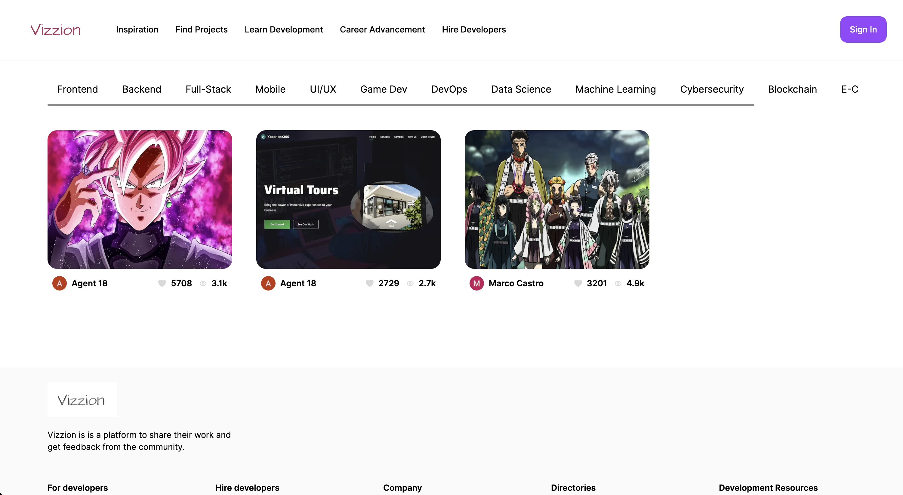Image resolution: width=903 pixels, height=495 pixels.
Task: Open the Learn Development nav link
Action: [284, 30]
